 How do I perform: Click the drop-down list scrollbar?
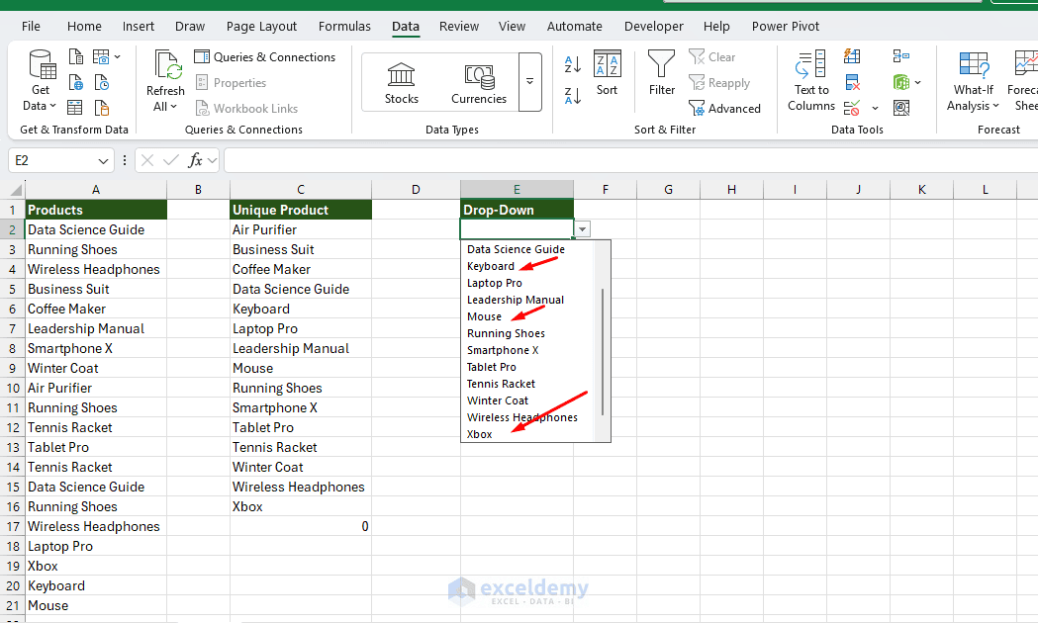[603, 352]
